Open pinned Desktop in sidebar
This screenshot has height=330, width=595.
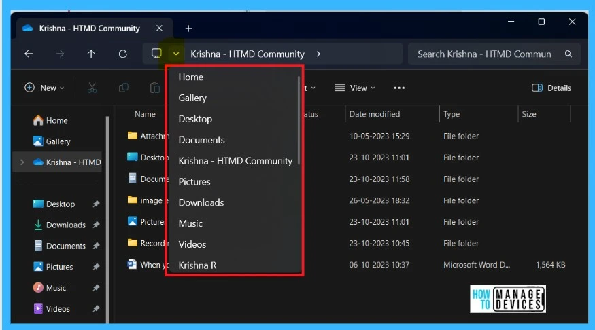[x=54, y=204]
